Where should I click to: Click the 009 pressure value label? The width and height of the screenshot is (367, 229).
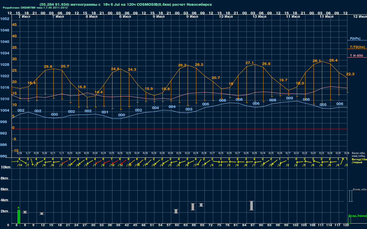coord(290,98)
